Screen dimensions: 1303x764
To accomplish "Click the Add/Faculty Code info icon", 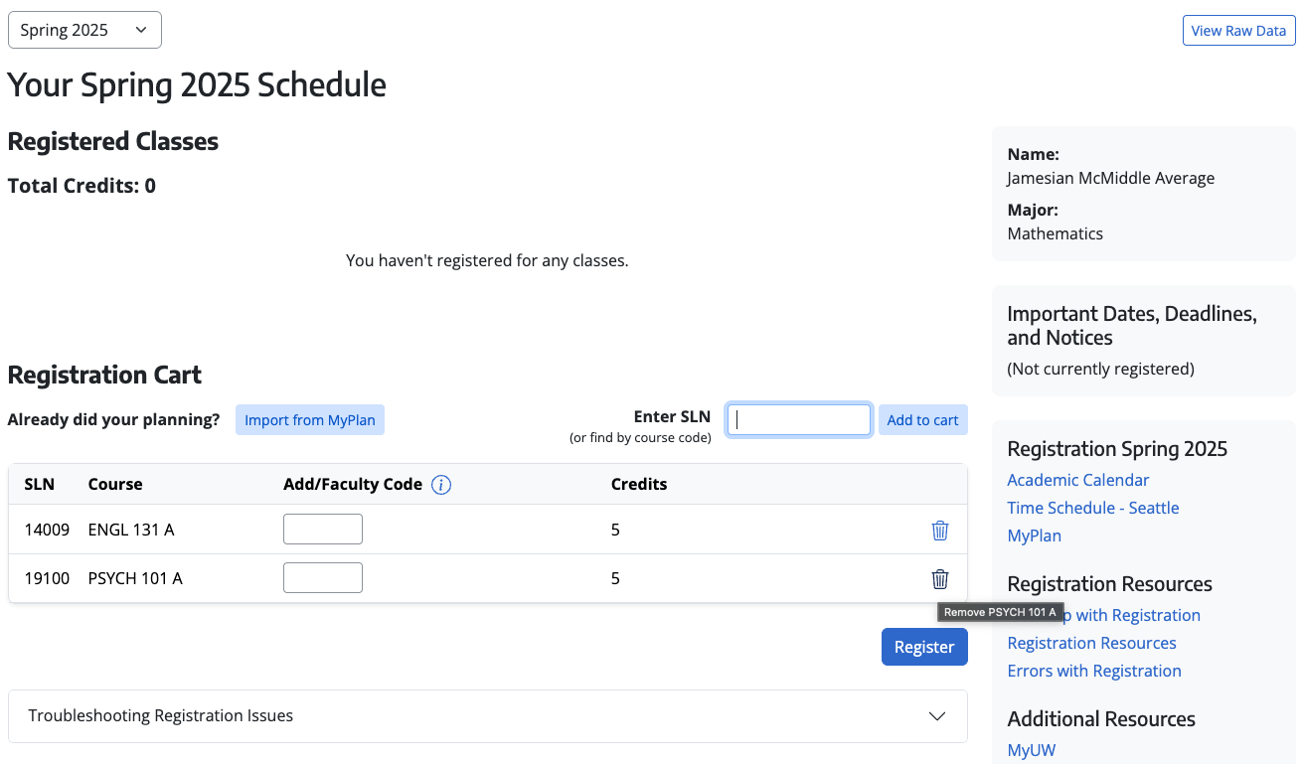I will [x=440, y=484].
